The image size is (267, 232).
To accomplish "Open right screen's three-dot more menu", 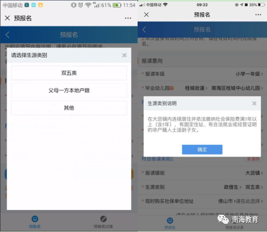I will pos(258,15).
